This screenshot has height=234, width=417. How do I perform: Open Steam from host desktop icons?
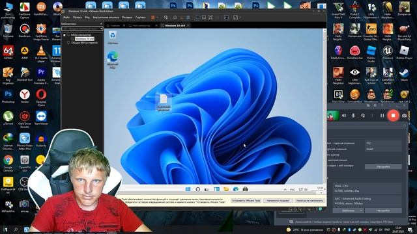pos(404,75)
